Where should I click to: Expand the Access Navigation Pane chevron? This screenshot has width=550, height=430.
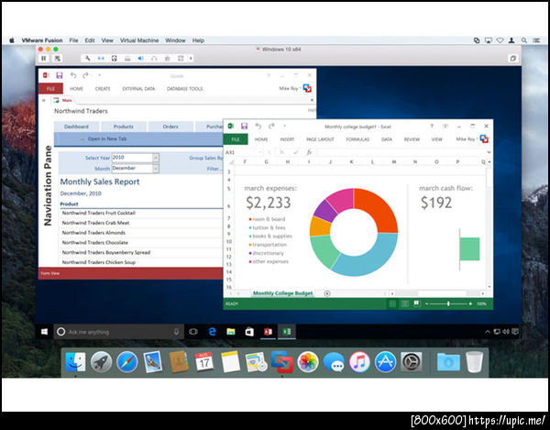(x=44, y=100)
